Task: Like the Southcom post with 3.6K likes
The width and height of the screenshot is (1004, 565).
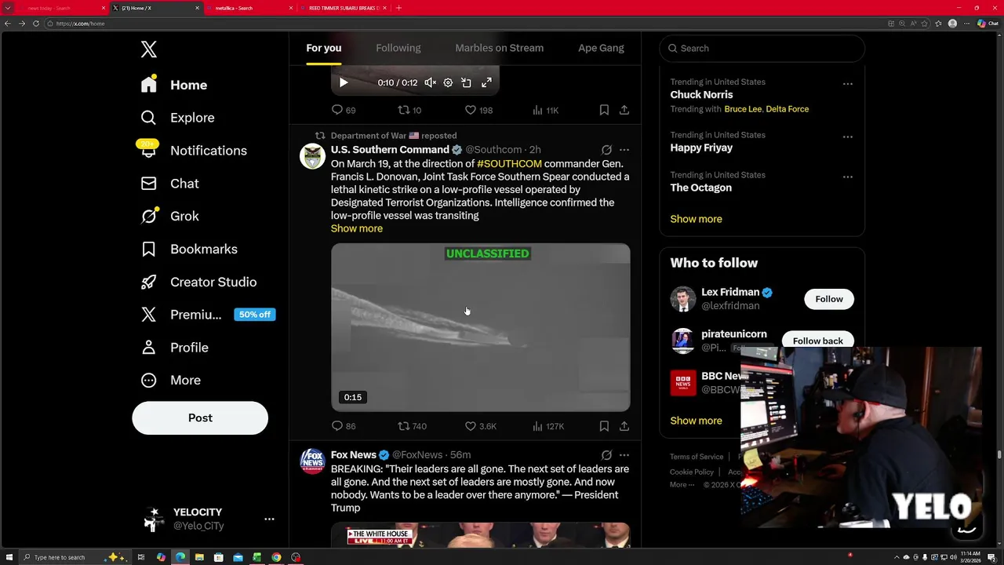Action: pyautogui.click(x=480, y=426)
